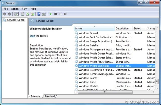Click gear icon beside Windows Presentation Foundation
This screenshot has height=105, width=161.
pos(76,70)
